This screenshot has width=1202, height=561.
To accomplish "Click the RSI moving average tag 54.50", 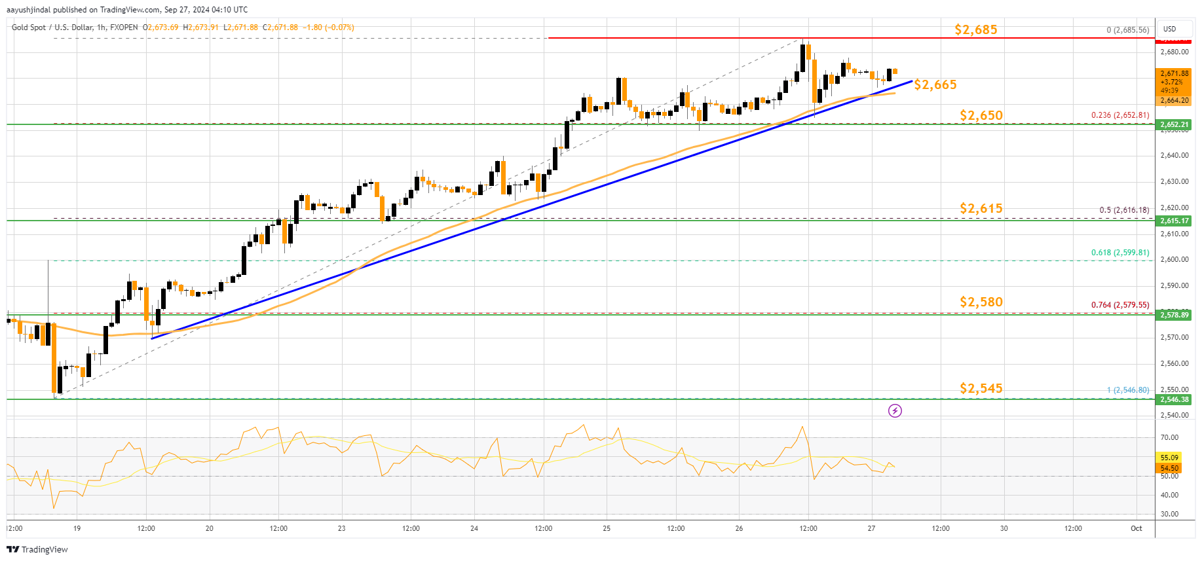I will [x=1169, y=468].
